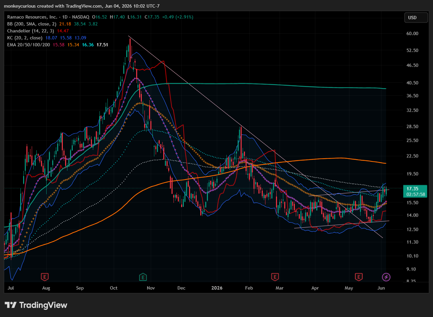Click the 2026 label on time axis
The image size is (433, 317).
(217, 288)
